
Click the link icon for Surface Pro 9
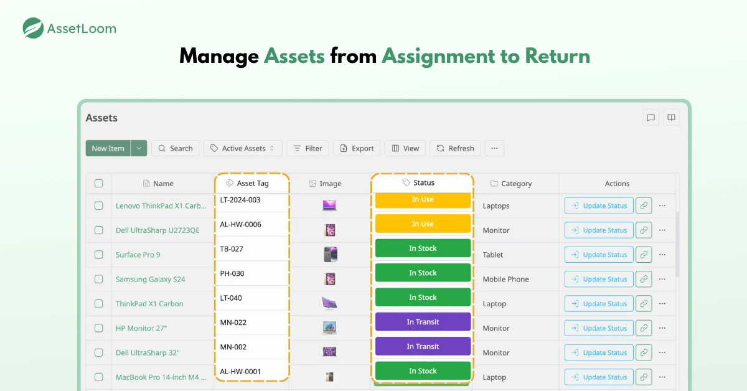pos(644,255)
